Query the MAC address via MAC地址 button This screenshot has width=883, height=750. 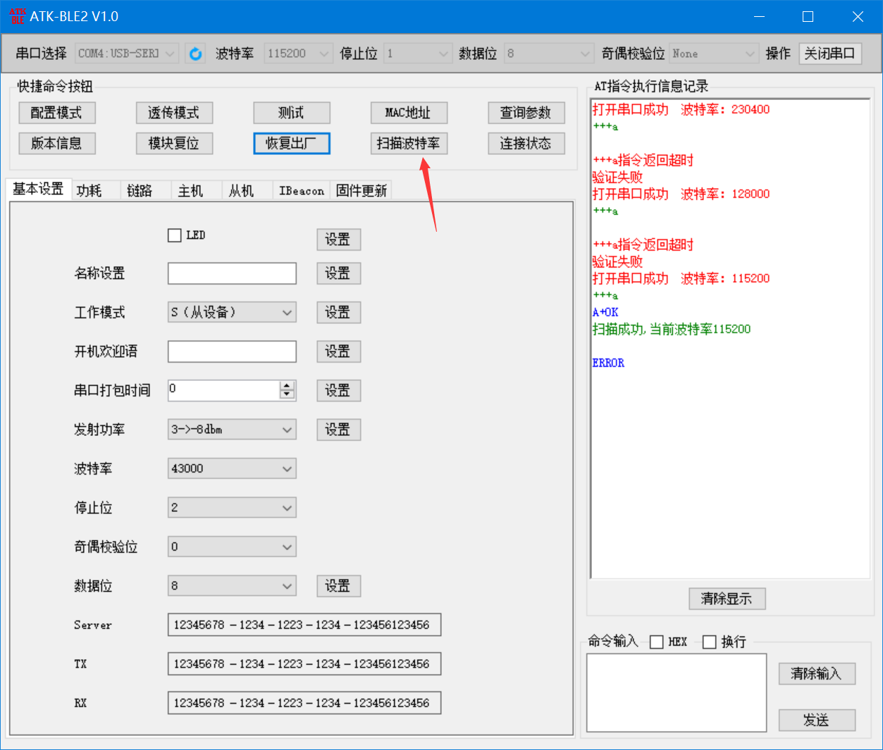coord(409,113)
